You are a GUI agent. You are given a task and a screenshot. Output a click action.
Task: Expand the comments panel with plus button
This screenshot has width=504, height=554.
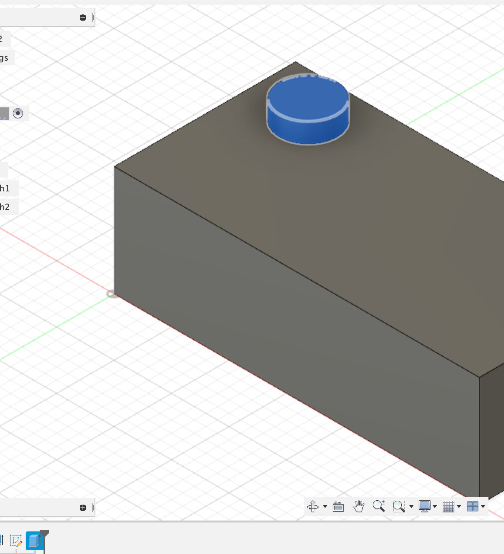83,508
